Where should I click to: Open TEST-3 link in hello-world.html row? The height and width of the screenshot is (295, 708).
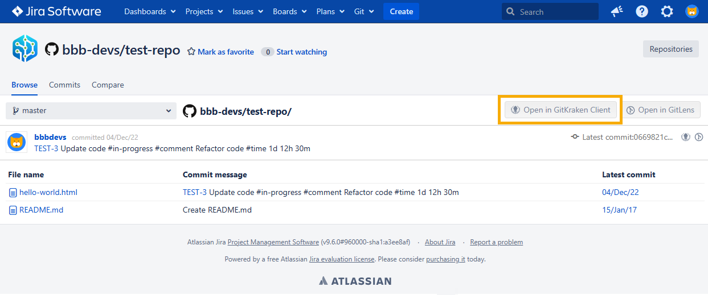(195, 192)
